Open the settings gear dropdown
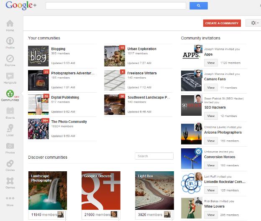 253,23
